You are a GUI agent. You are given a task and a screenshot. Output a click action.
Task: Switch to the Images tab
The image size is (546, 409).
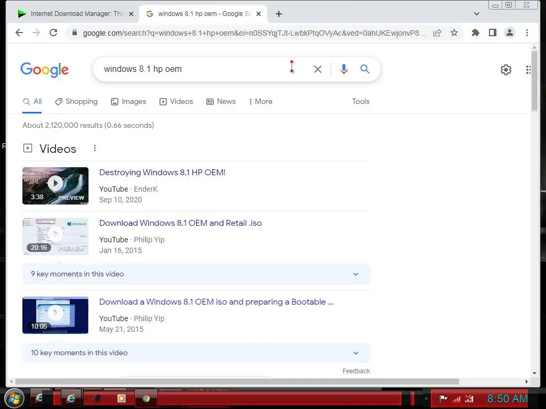click(129, 102)
